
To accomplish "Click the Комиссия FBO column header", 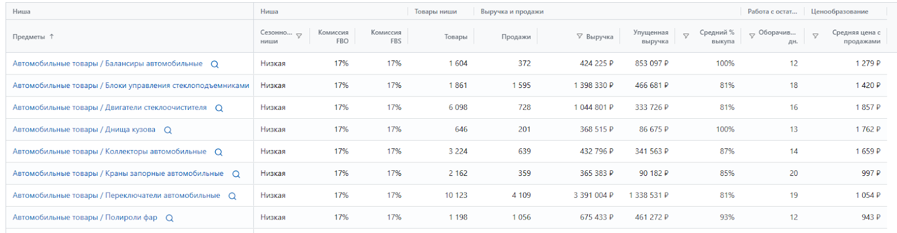I will 333,37.
